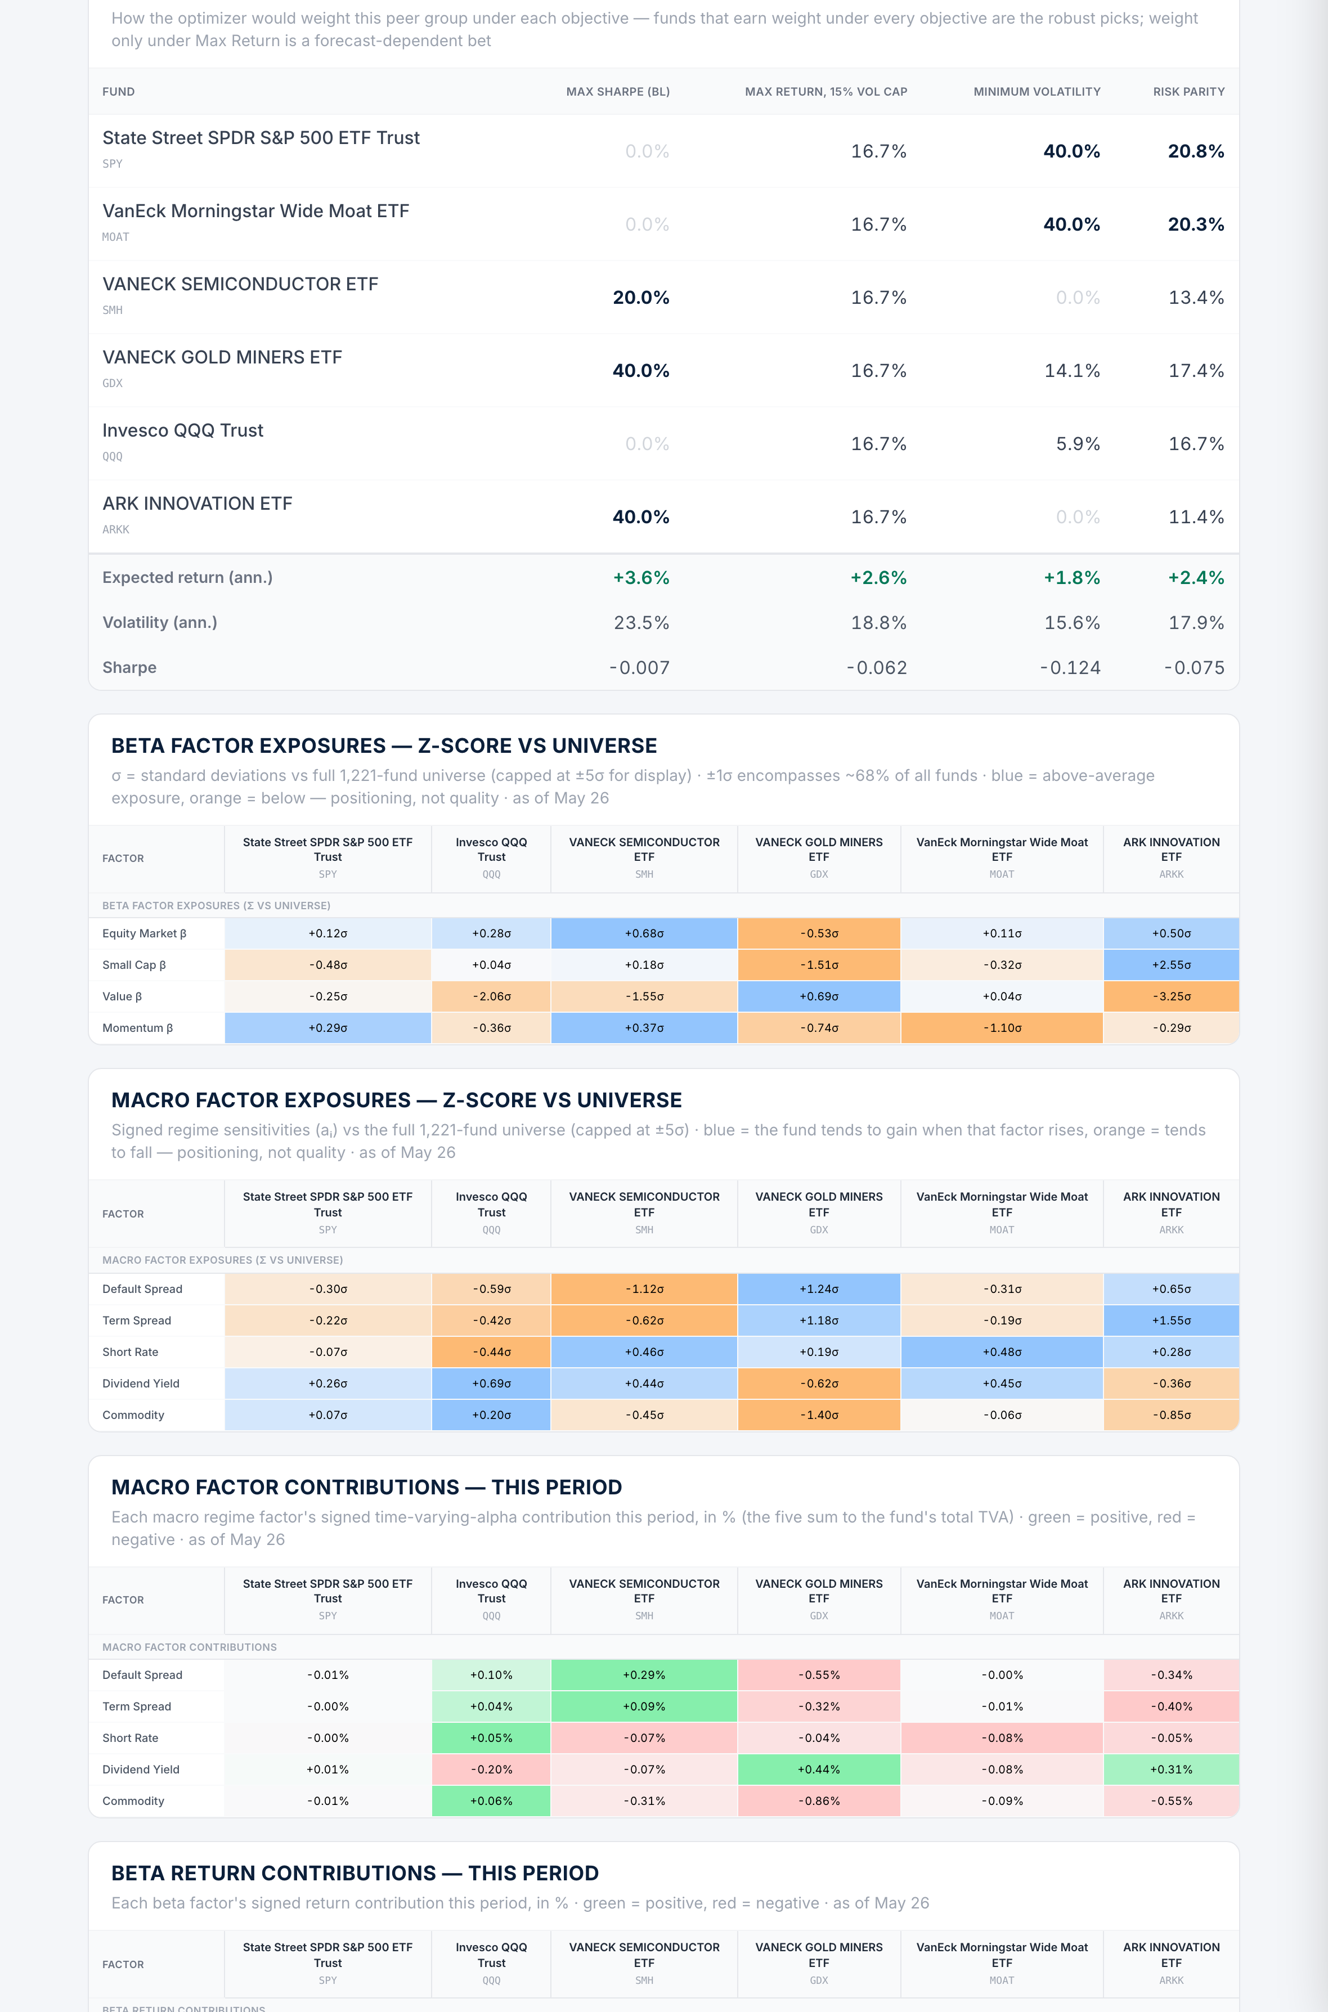Viewport: 1328px width, 2012px height.
Task: Click the +0.44% Dividend Yield contribution for GDX
Action: pyautogui.click(x=819, y=1770)
